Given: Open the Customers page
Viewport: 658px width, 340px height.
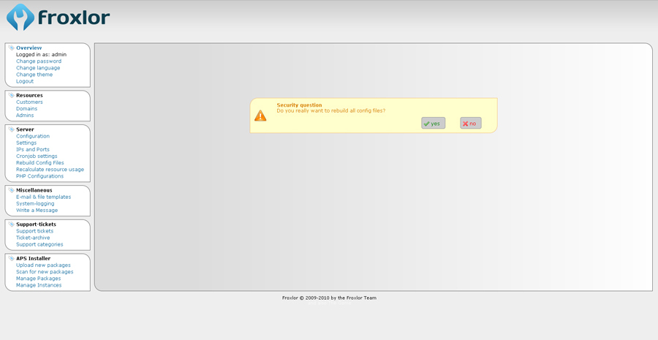Looking at the screenshot, I should click(x=29, y=102).
